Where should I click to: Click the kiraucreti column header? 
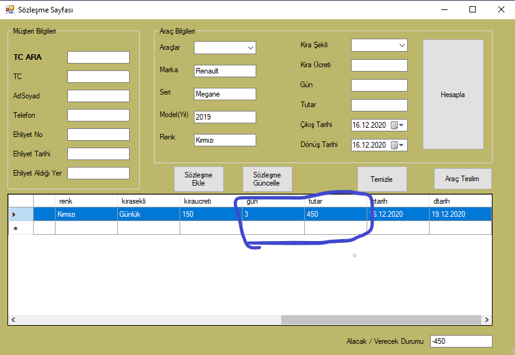tap(211, 201)
